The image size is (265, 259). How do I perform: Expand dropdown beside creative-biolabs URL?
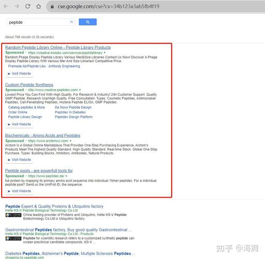[x=105, y=53]
